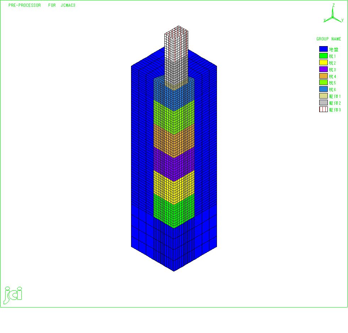This screenshot has width=348, height=333.
Task: Select the yellow pile segment in the model
Action: (x=174, y=187)
